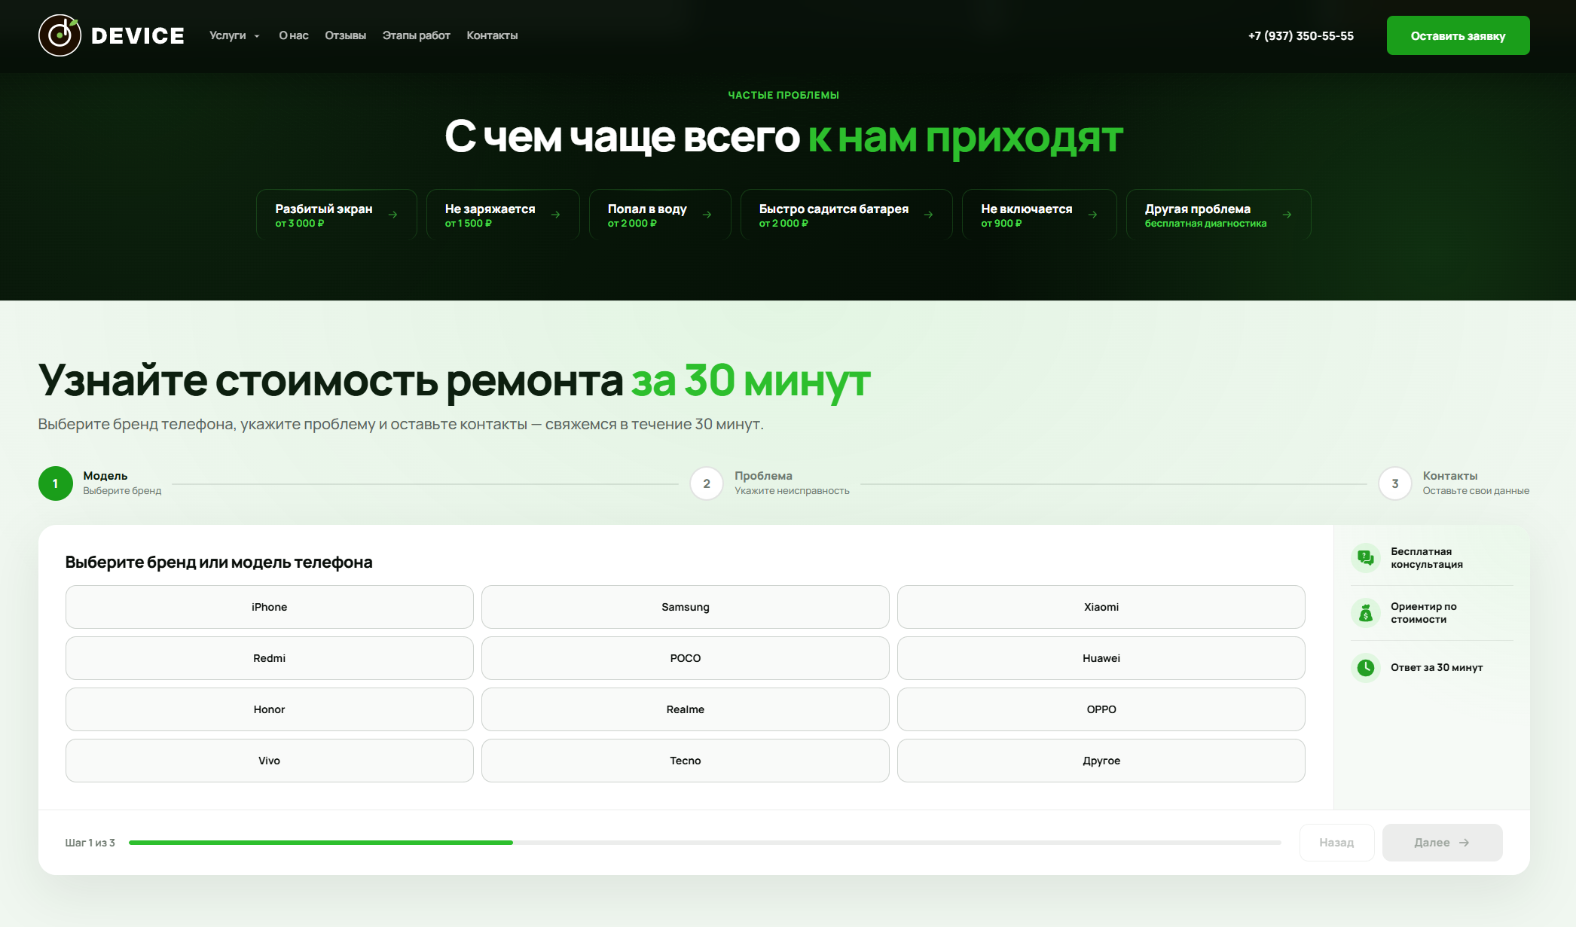
Task: Click the ЧАСТЫЕ ПРОБЛЕМЫ heading label
Action: [x=783, y=95]
